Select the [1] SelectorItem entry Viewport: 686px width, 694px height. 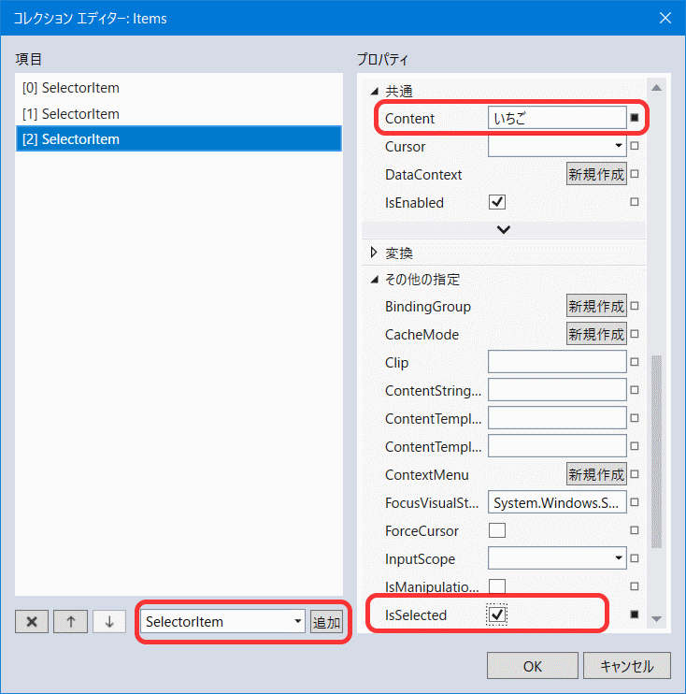(x=179, y=114)
